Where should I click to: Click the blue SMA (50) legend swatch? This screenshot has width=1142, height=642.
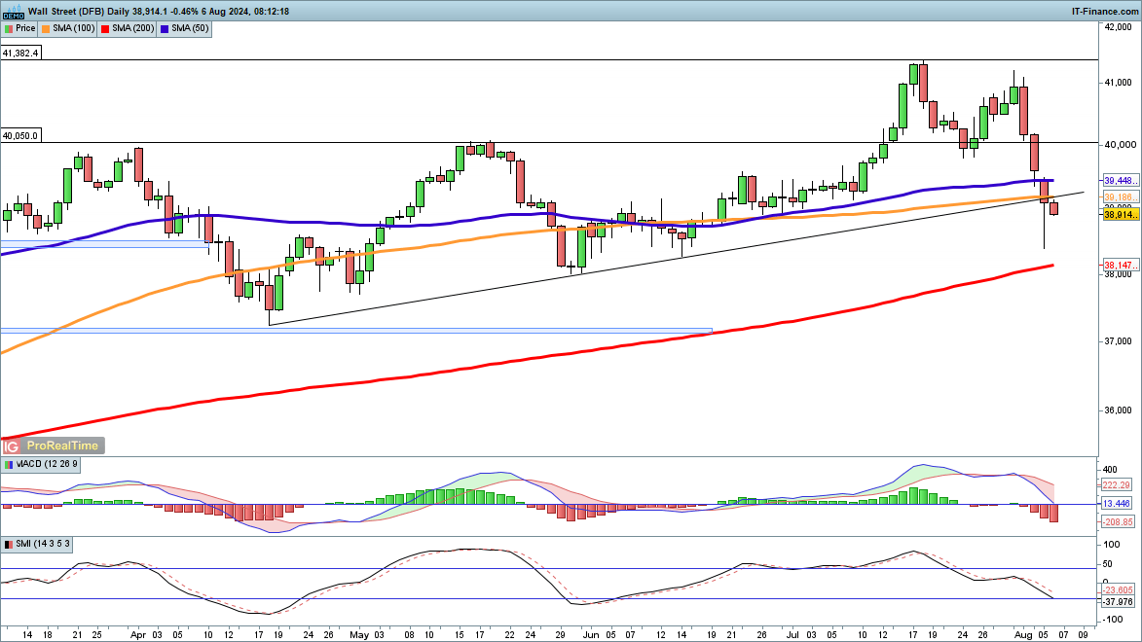click(x=163, y=29)
